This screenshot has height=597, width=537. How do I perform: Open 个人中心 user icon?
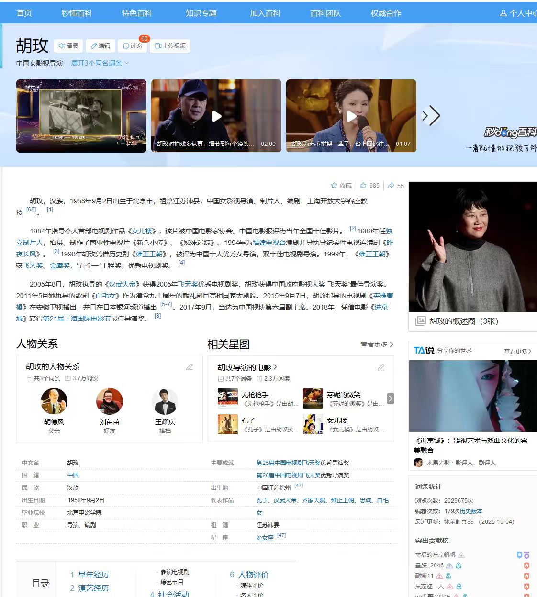[503, 13]
